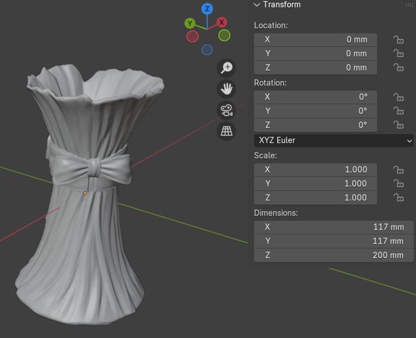The height and width of the screenshot is (338, 416).
Task: Lock Scale X
Action: coord(399,170)
